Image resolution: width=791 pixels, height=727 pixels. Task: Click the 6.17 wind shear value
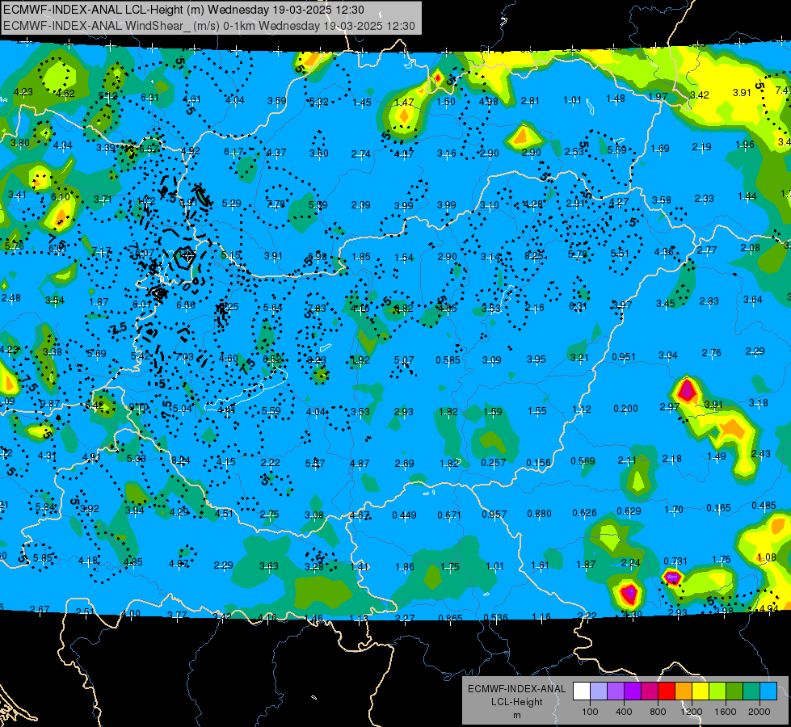(234, 152)
